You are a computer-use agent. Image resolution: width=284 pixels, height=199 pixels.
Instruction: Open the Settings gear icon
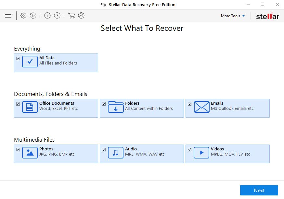click(x=23, y=16)
